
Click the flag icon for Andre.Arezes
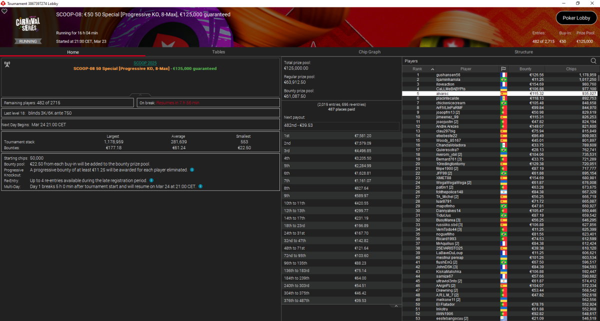(x=503, y=126)
